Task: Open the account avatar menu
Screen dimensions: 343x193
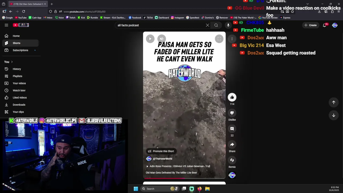Action: (x=335, y=25)
